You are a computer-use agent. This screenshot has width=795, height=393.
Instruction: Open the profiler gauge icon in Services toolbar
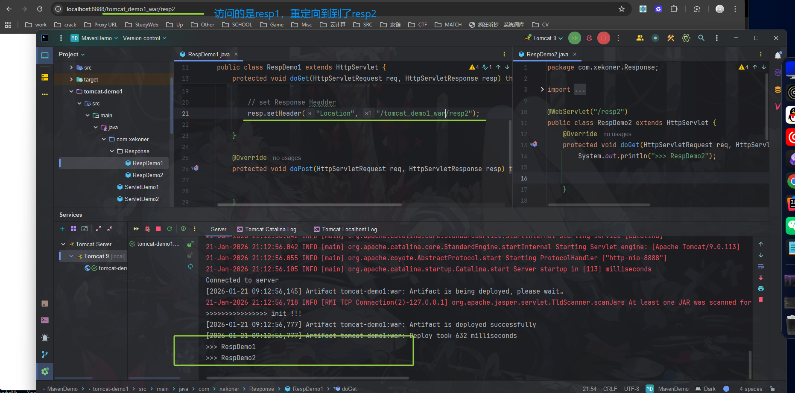(184, 229)
